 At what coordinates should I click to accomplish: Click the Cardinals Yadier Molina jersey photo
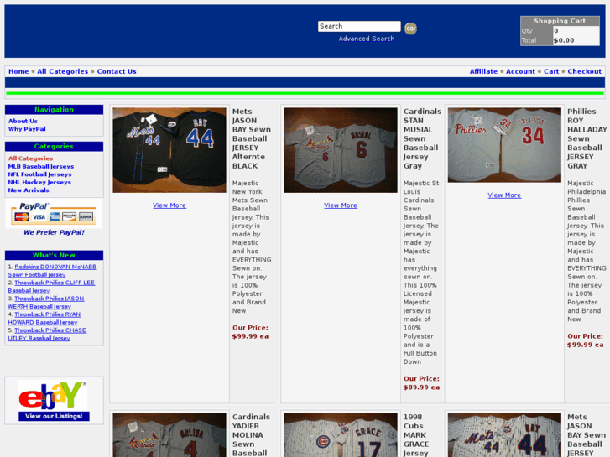coord(169,435)
